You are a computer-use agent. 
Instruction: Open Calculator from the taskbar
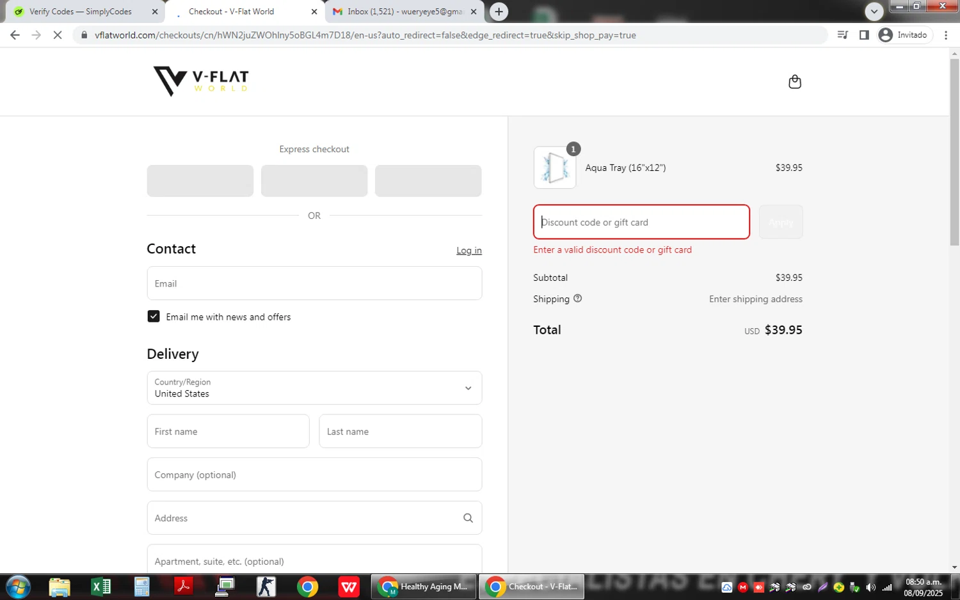click(141, 587)
